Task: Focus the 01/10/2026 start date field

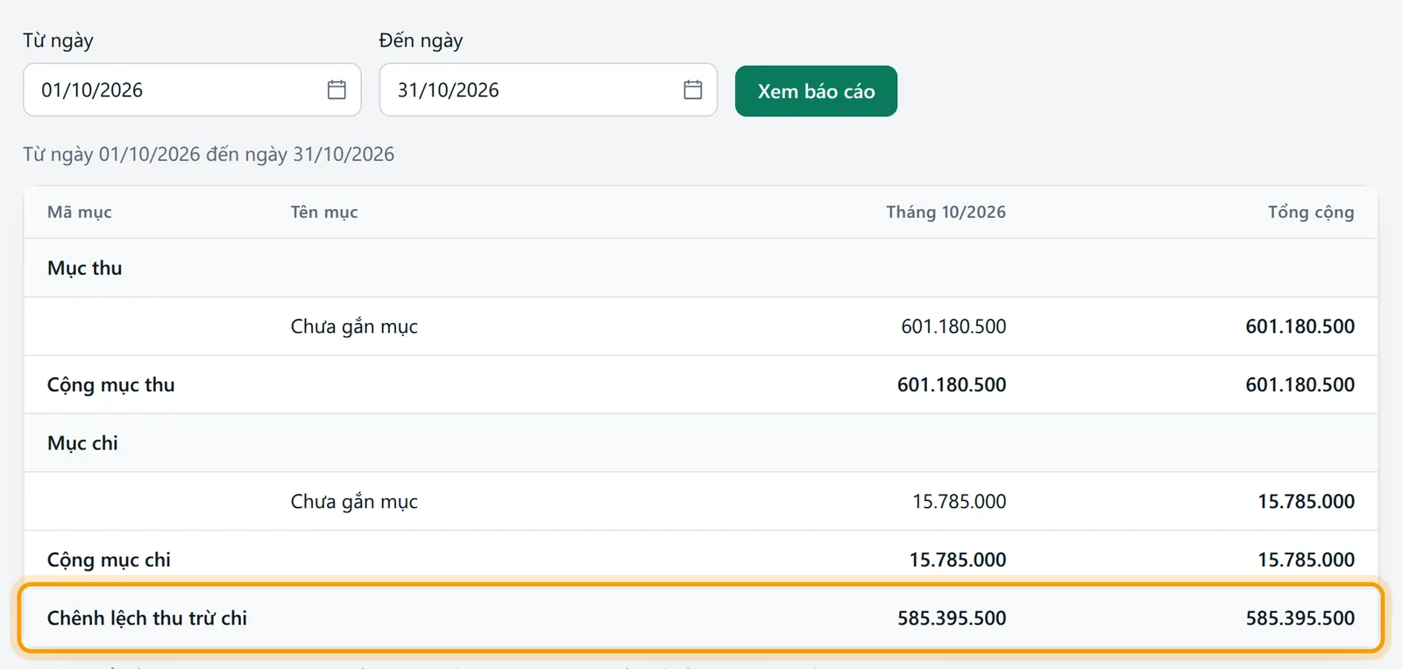Action: coord(192,89)
